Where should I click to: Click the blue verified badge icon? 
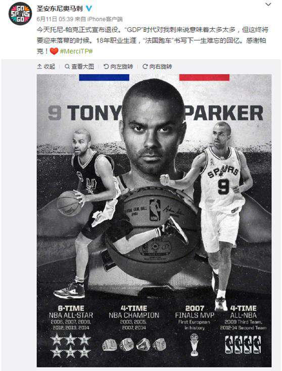89,8
